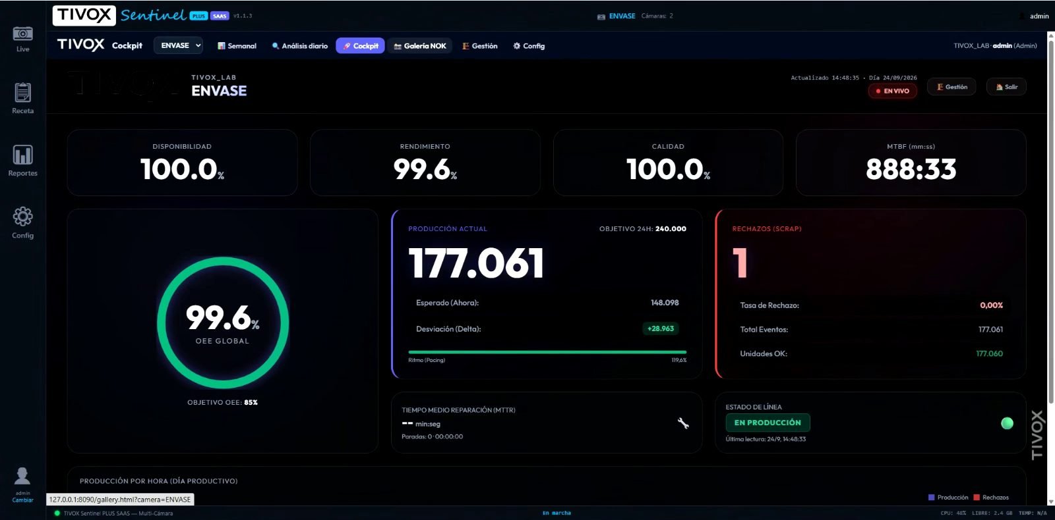
Task: Click the Gestión button near Salir
Action: point(951,87)
